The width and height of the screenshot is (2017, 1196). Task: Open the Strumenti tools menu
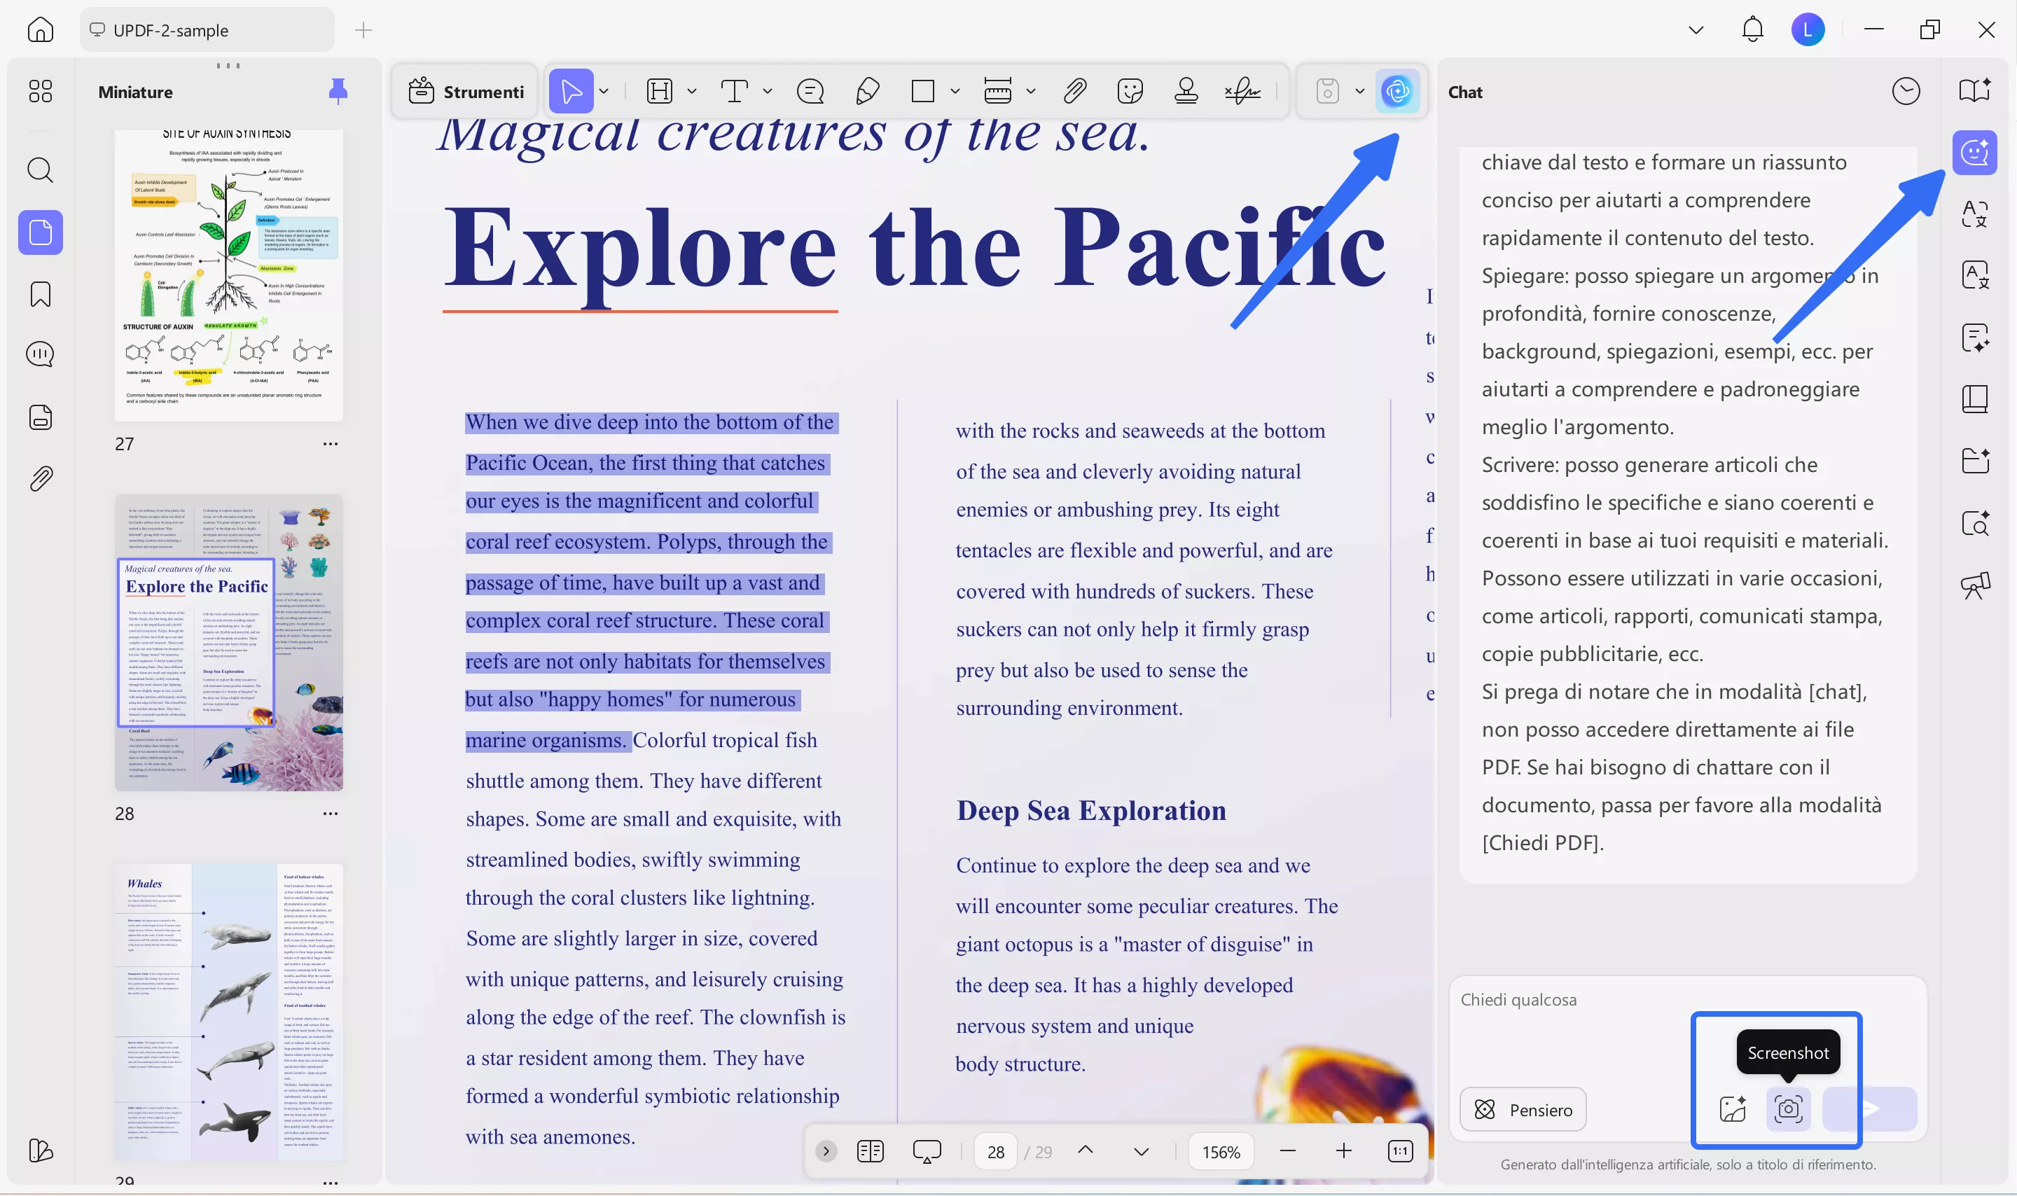pyautogui.click(x=466, y=91)
